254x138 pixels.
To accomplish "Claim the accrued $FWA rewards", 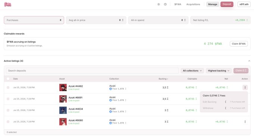I will tap(239, 44).
